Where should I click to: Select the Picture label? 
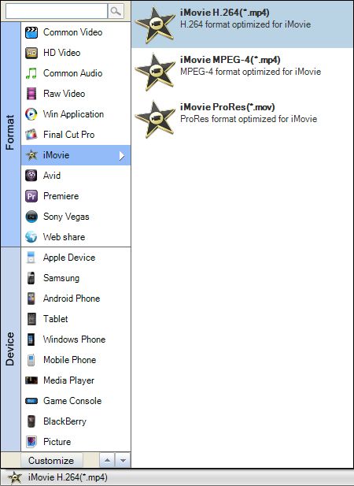pos(57,442)
